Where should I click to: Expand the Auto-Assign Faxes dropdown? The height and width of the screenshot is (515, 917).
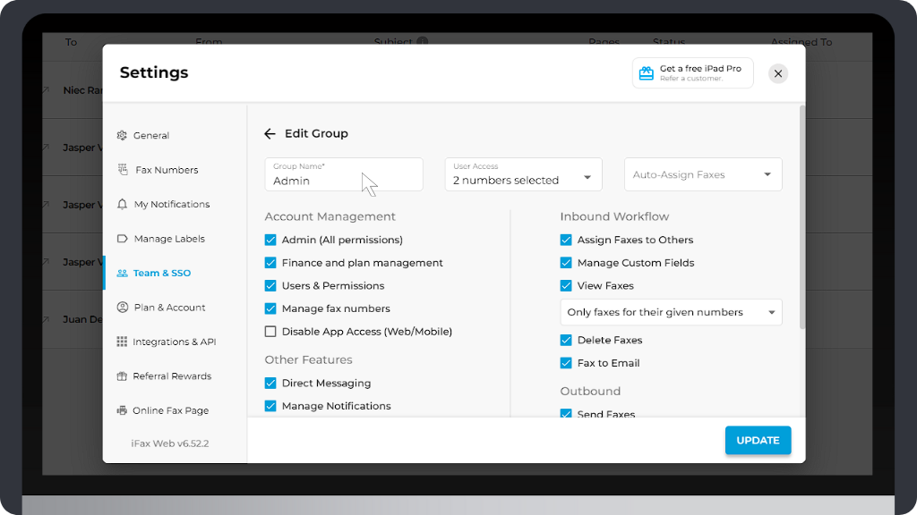[703, 175]
